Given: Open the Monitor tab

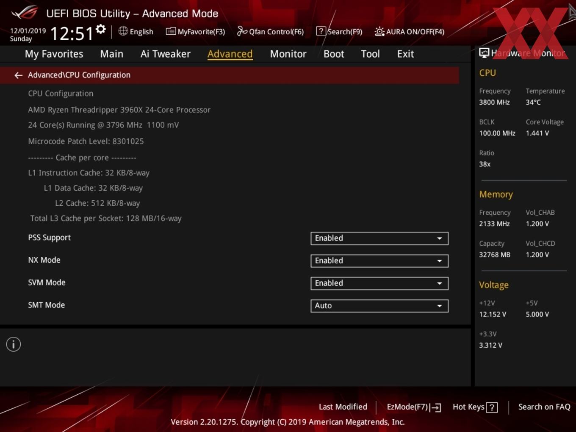Looking at the screenshot, I should (x=288, y=54).
